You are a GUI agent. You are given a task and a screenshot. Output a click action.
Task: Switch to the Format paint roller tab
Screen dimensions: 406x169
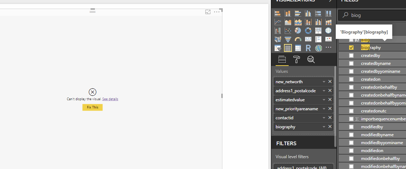click(297, 59)
